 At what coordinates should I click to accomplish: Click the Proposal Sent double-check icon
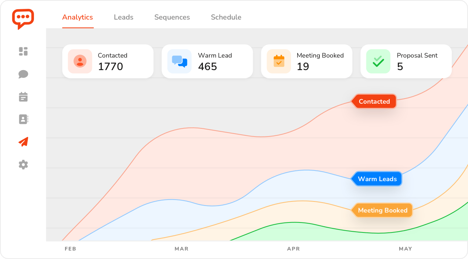pyautogui.click(x=378, y=61)
